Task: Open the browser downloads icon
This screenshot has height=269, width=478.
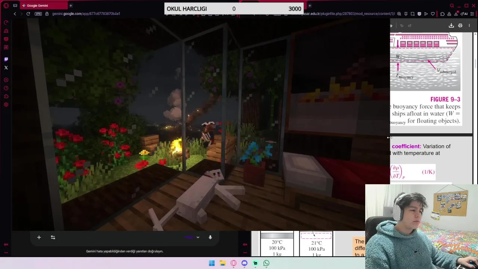Action: [456, 14]
